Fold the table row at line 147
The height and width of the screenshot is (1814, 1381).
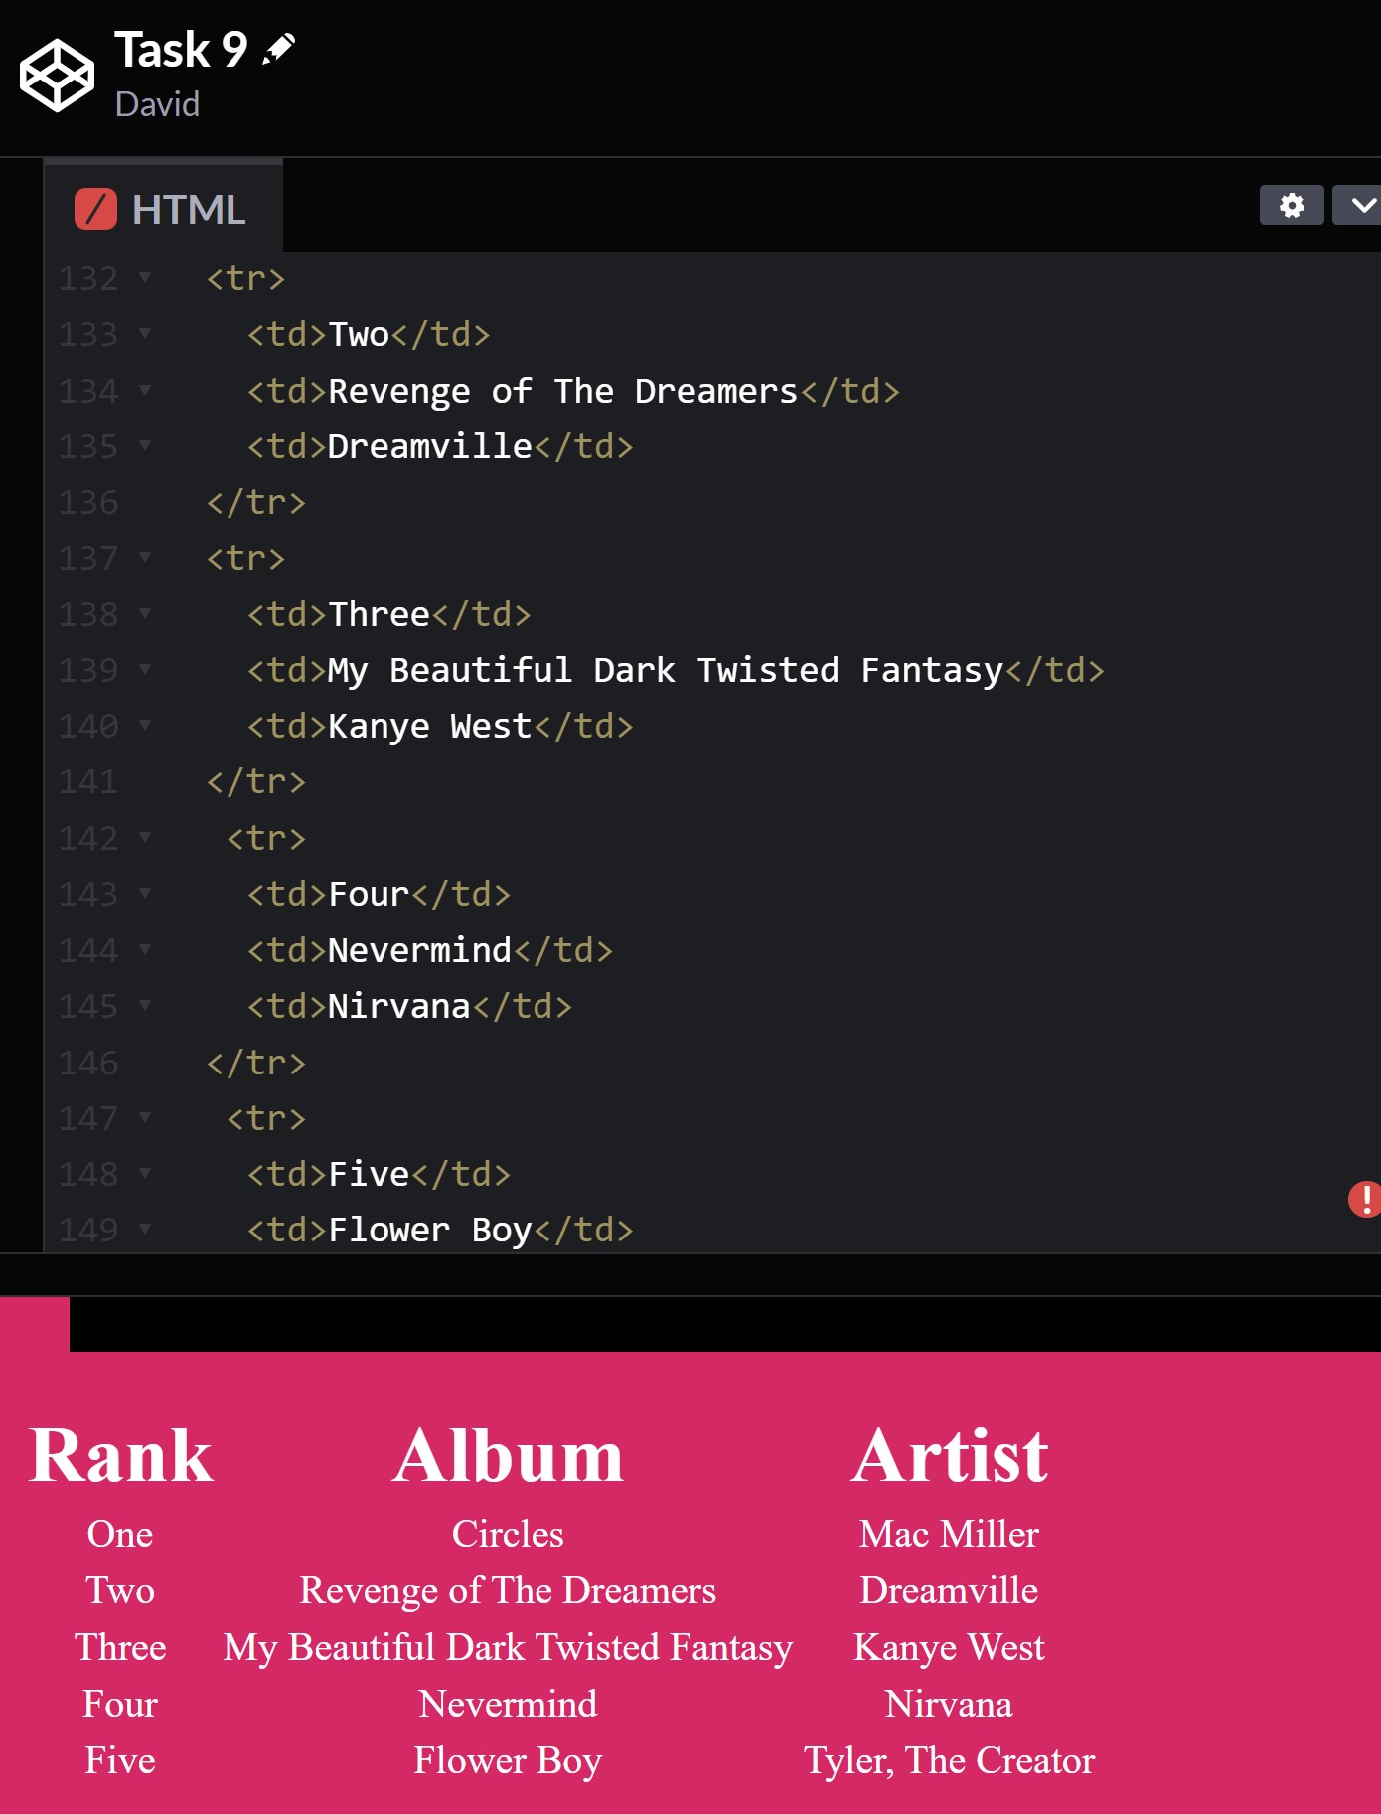(x=145, y=1118)
